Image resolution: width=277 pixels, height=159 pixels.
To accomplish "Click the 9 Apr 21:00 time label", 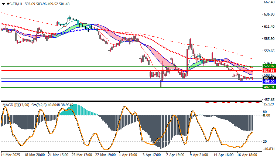I will coord(199,155).
